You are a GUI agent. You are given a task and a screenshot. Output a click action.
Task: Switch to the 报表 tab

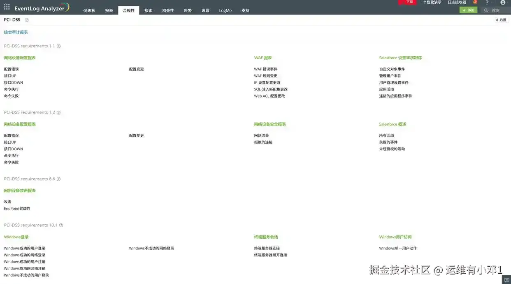click(109, 11)
